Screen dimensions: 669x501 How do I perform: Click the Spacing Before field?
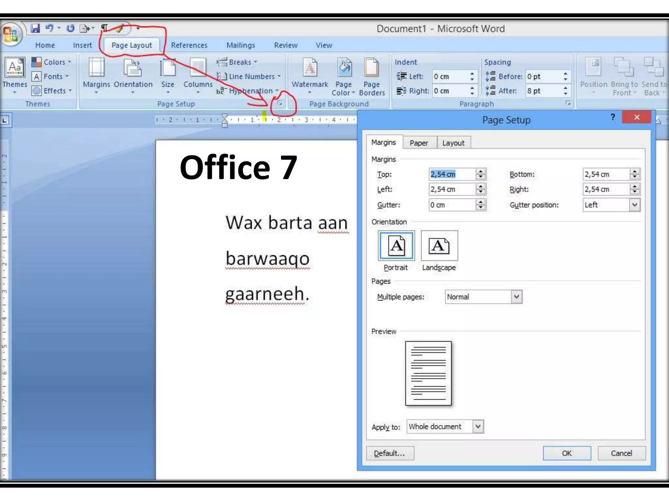tap(543, 76)
